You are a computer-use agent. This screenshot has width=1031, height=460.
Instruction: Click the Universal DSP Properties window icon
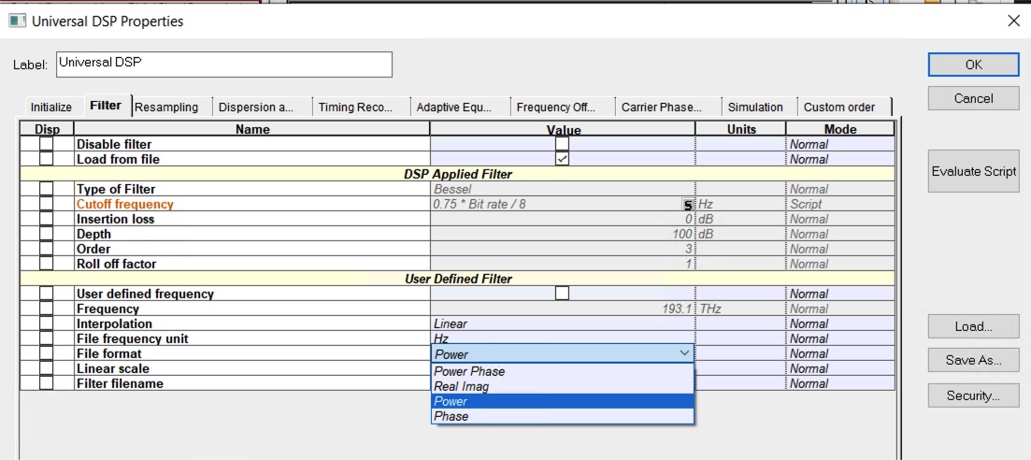pos(16,22)
